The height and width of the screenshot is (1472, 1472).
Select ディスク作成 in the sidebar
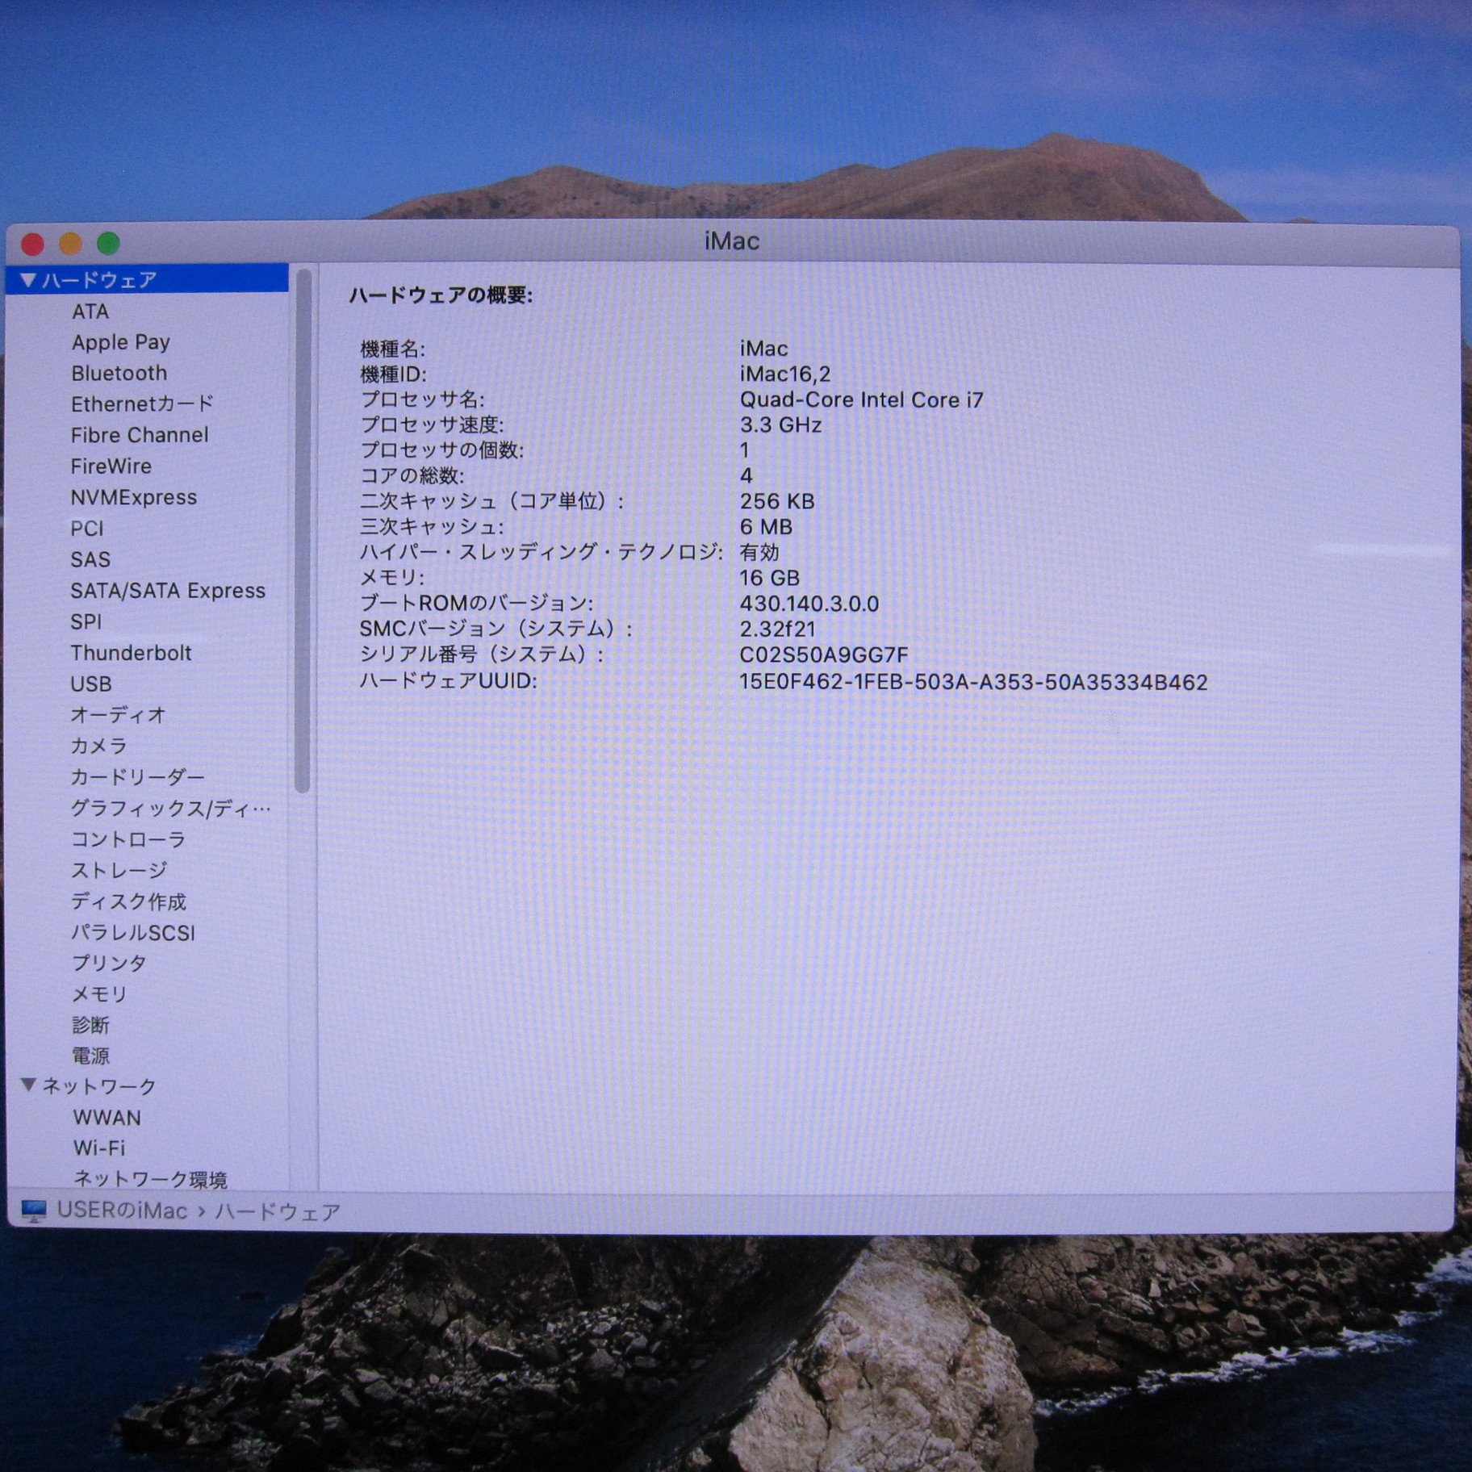(128, 901)
